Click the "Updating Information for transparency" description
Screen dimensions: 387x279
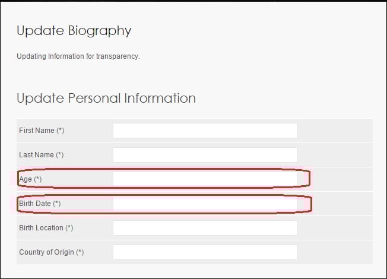click(78, 57)
